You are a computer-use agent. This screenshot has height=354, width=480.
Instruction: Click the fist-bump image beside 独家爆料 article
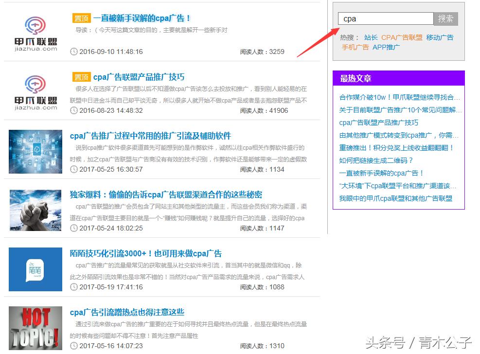(x=35, y=210)
